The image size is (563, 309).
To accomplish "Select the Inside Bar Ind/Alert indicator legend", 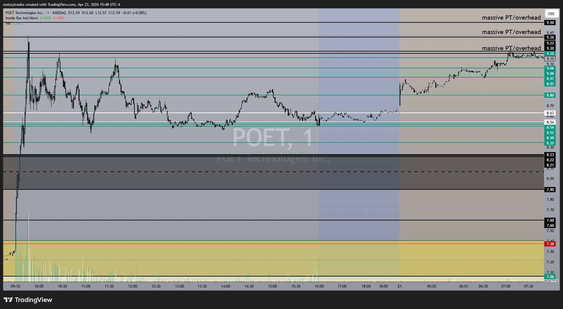I will [22, 18].
